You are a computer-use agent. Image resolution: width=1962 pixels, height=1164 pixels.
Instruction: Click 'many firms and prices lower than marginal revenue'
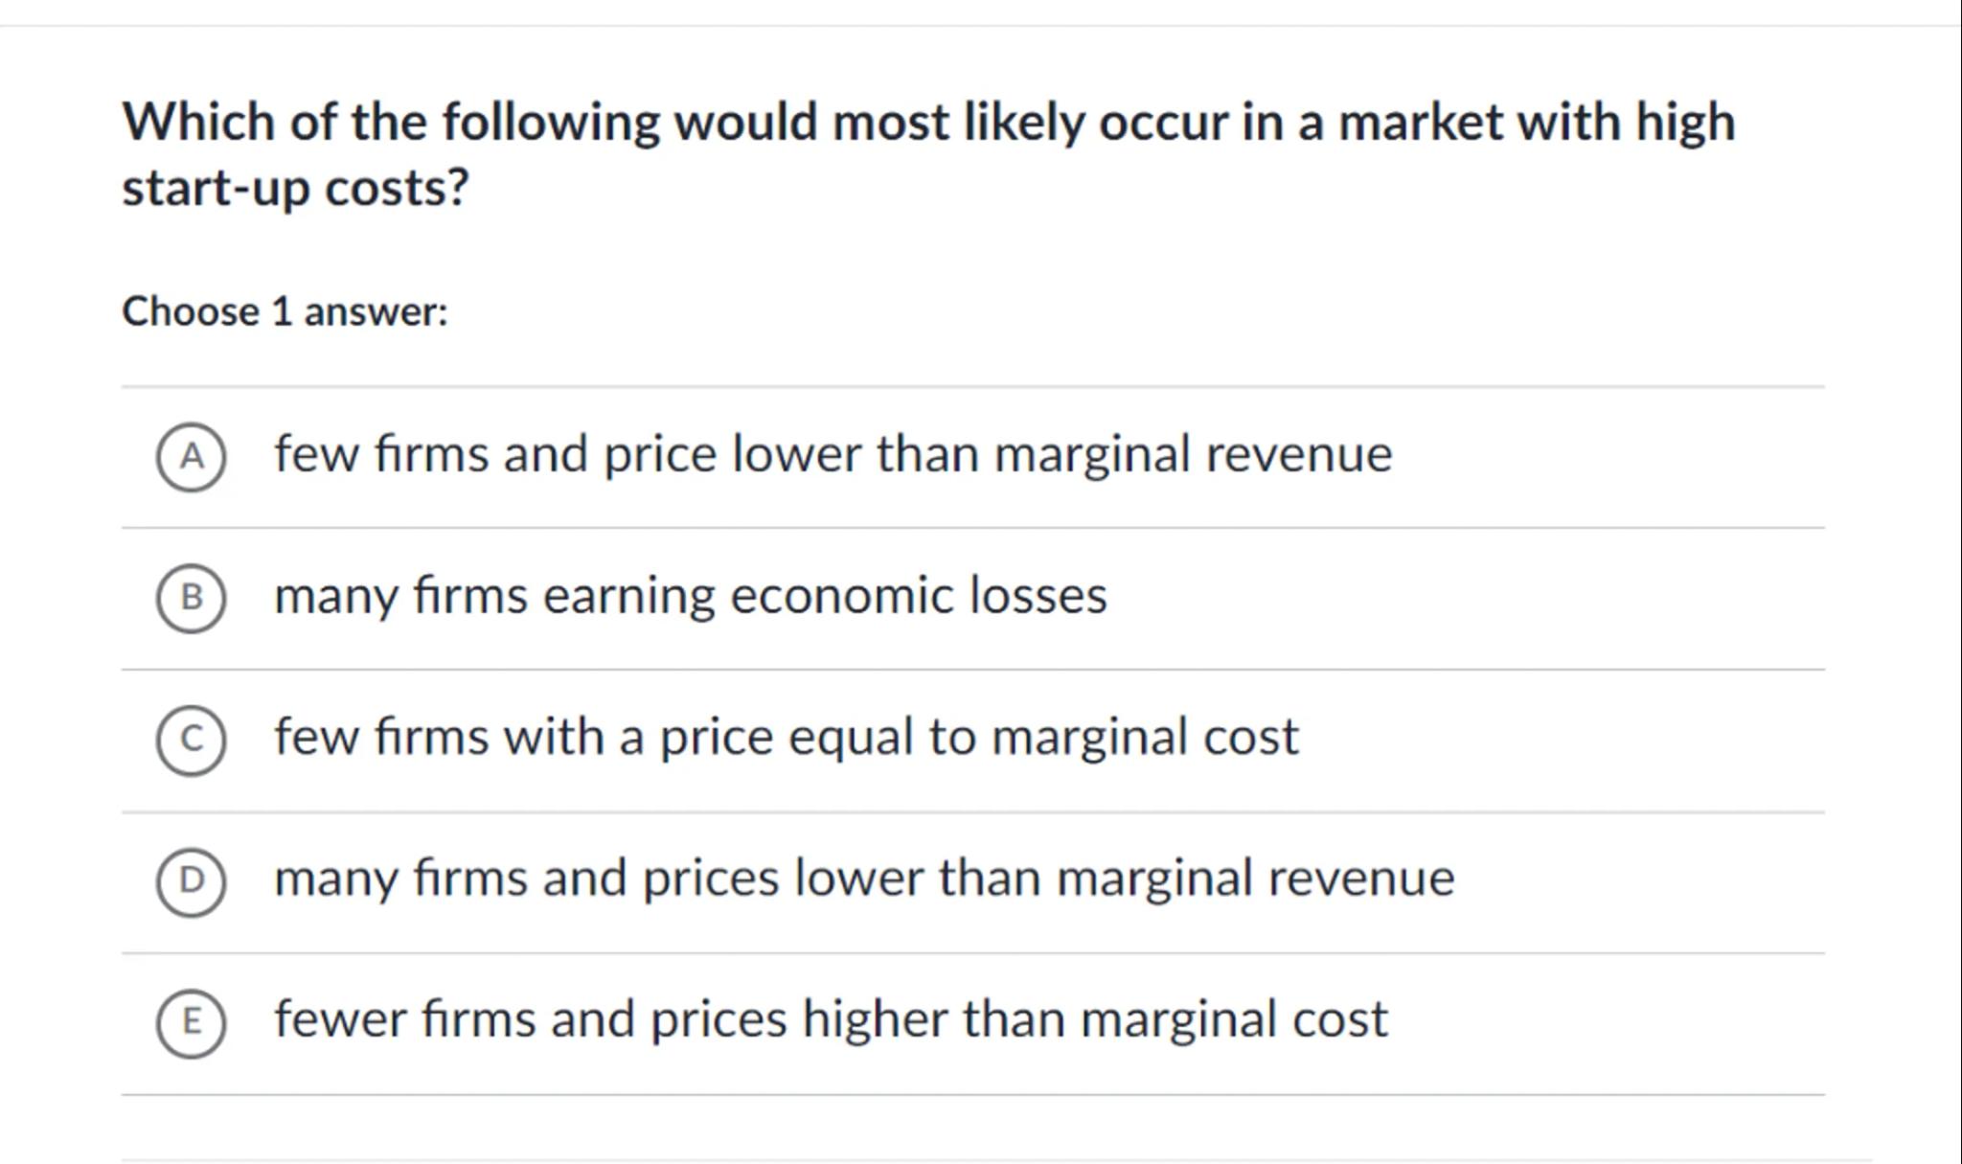click(x=863, y=879)
